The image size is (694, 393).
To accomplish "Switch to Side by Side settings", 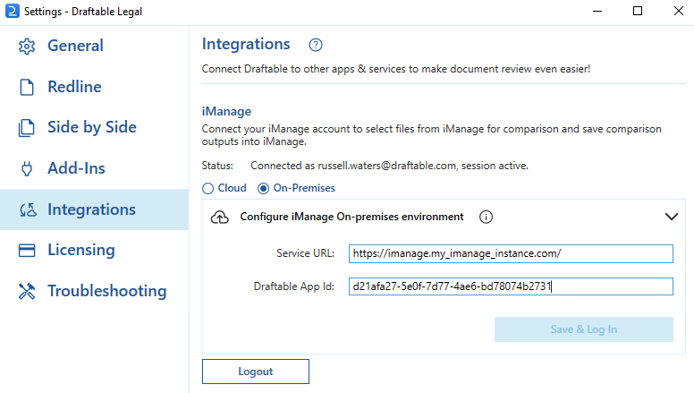I will pyautogui.click(x=94, y=128).
